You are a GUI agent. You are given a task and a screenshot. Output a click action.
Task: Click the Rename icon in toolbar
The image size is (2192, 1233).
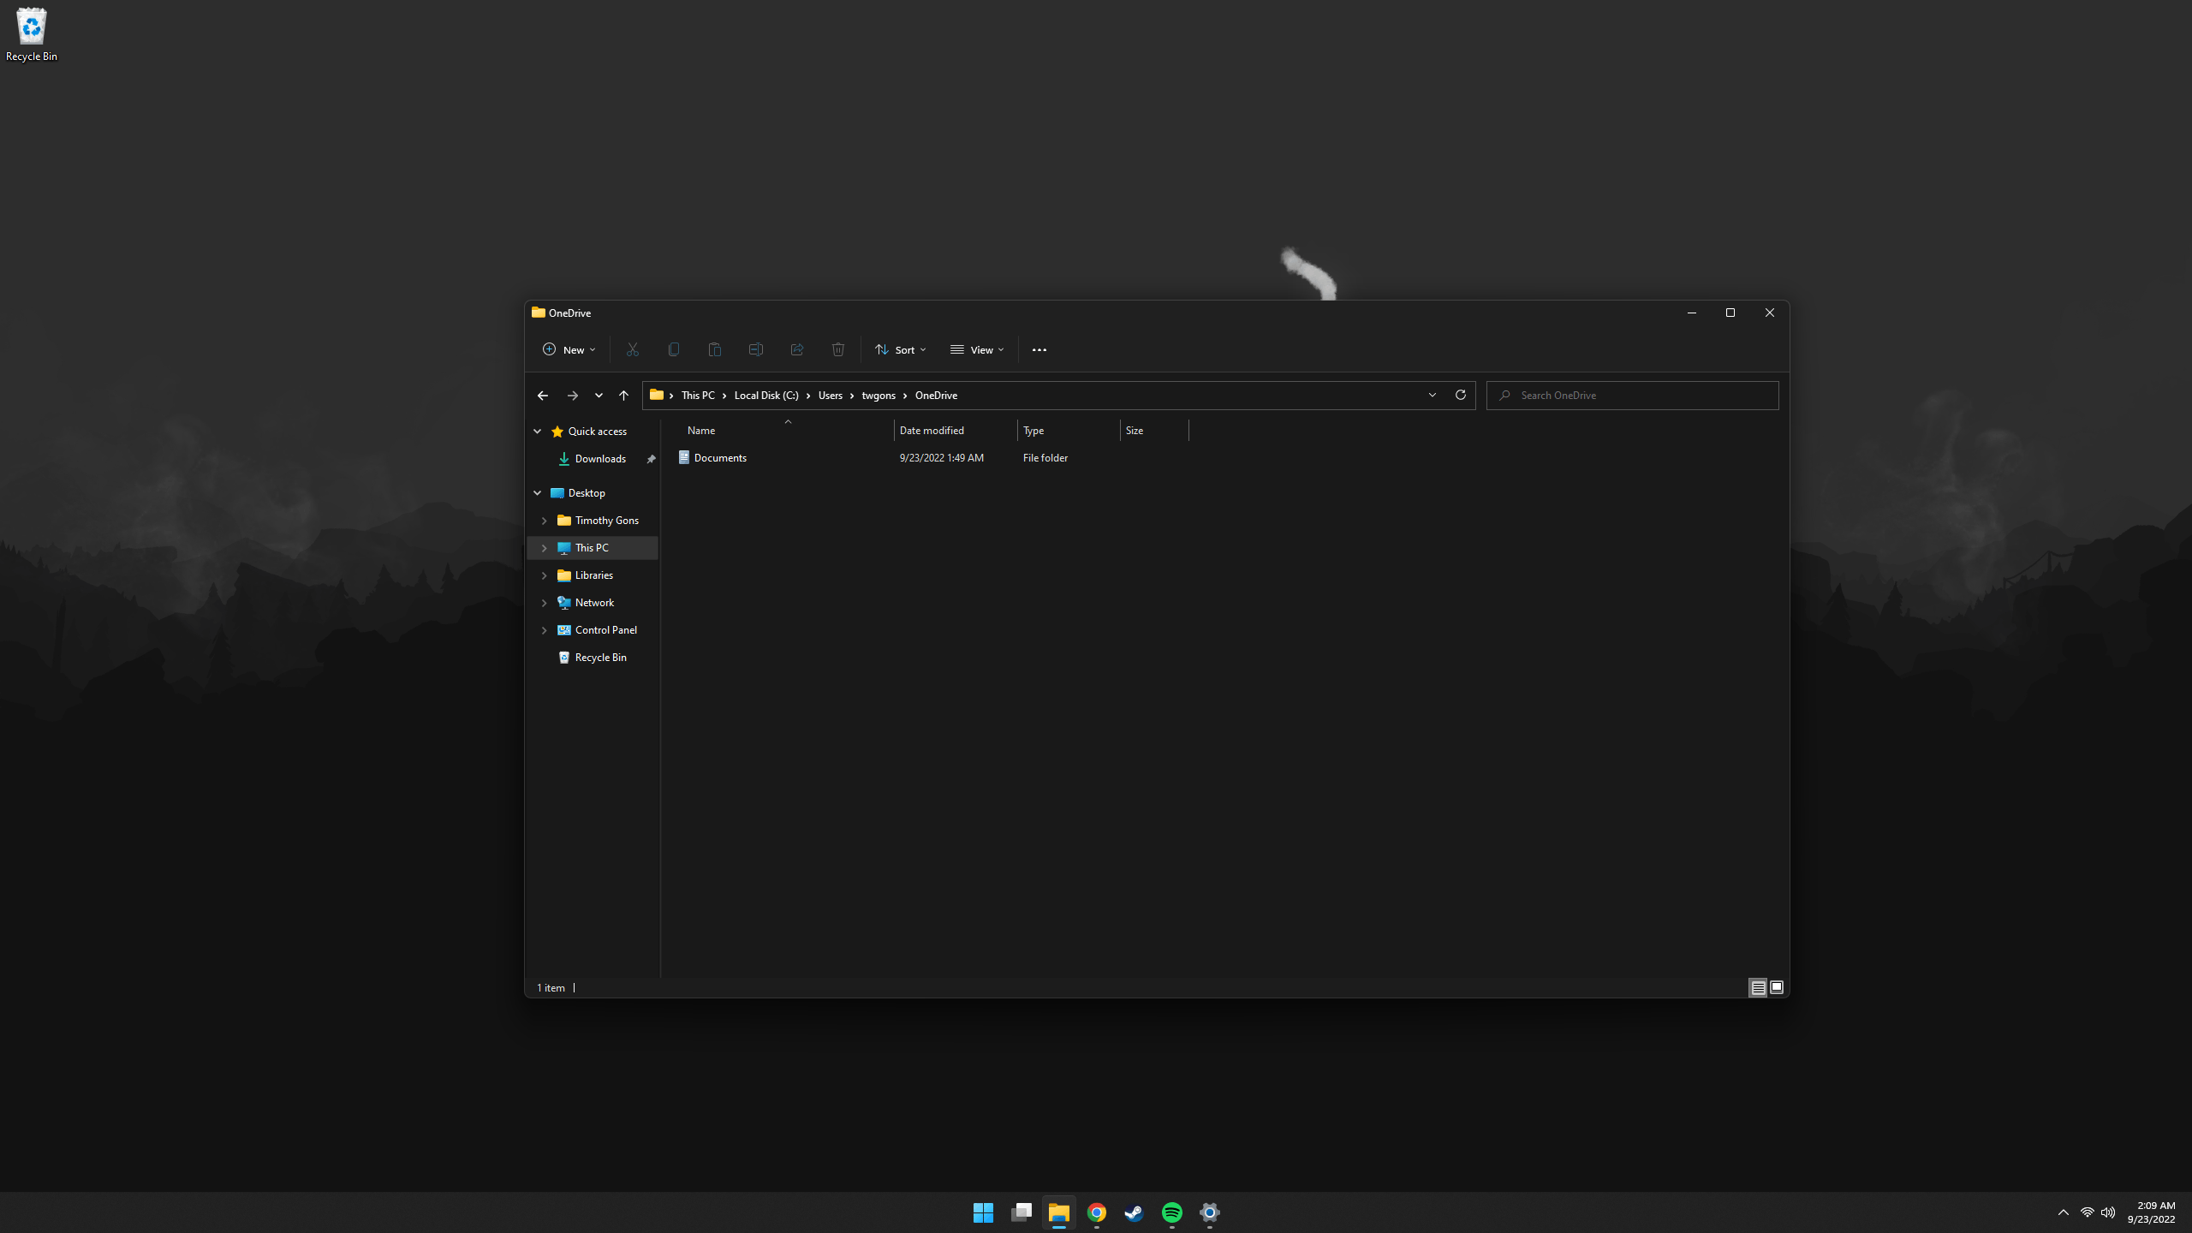click(756, 349)
